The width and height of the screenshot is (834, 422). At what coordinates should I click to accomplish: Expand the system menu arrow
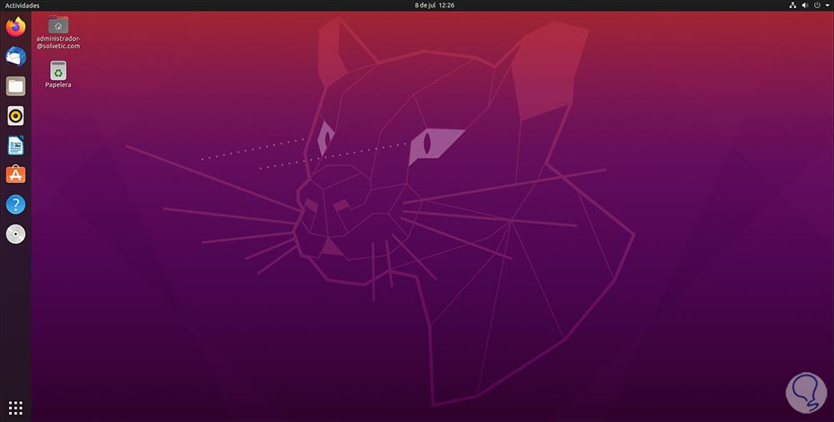pyautogui.click(x=827, y=5)
